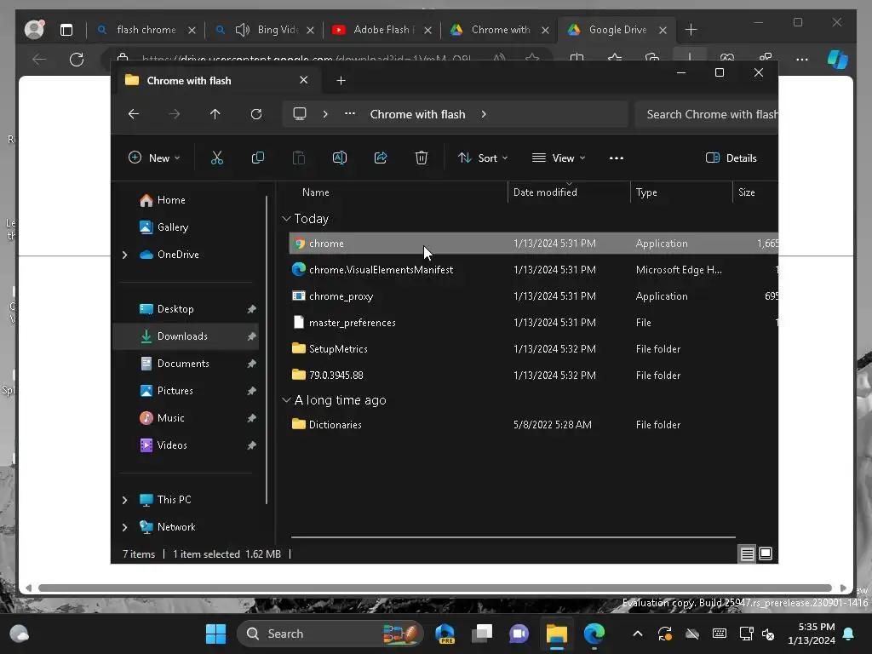Viewport: 872px width, 654px height.
Task: Go up one folder level
Action: (215, 114)
